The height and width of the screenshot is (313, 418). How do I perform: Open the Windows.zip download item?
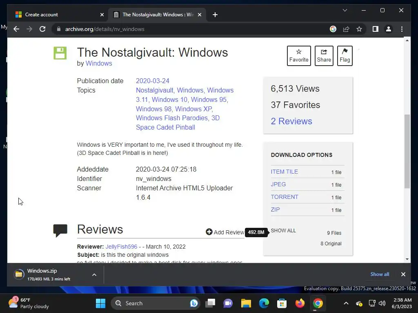click(x=48, y=274)
